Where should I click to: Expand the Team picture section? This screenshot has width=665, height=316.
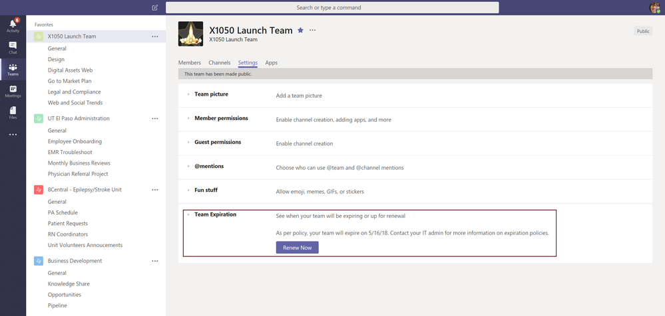pyautogui.click(x=188, y=94)
